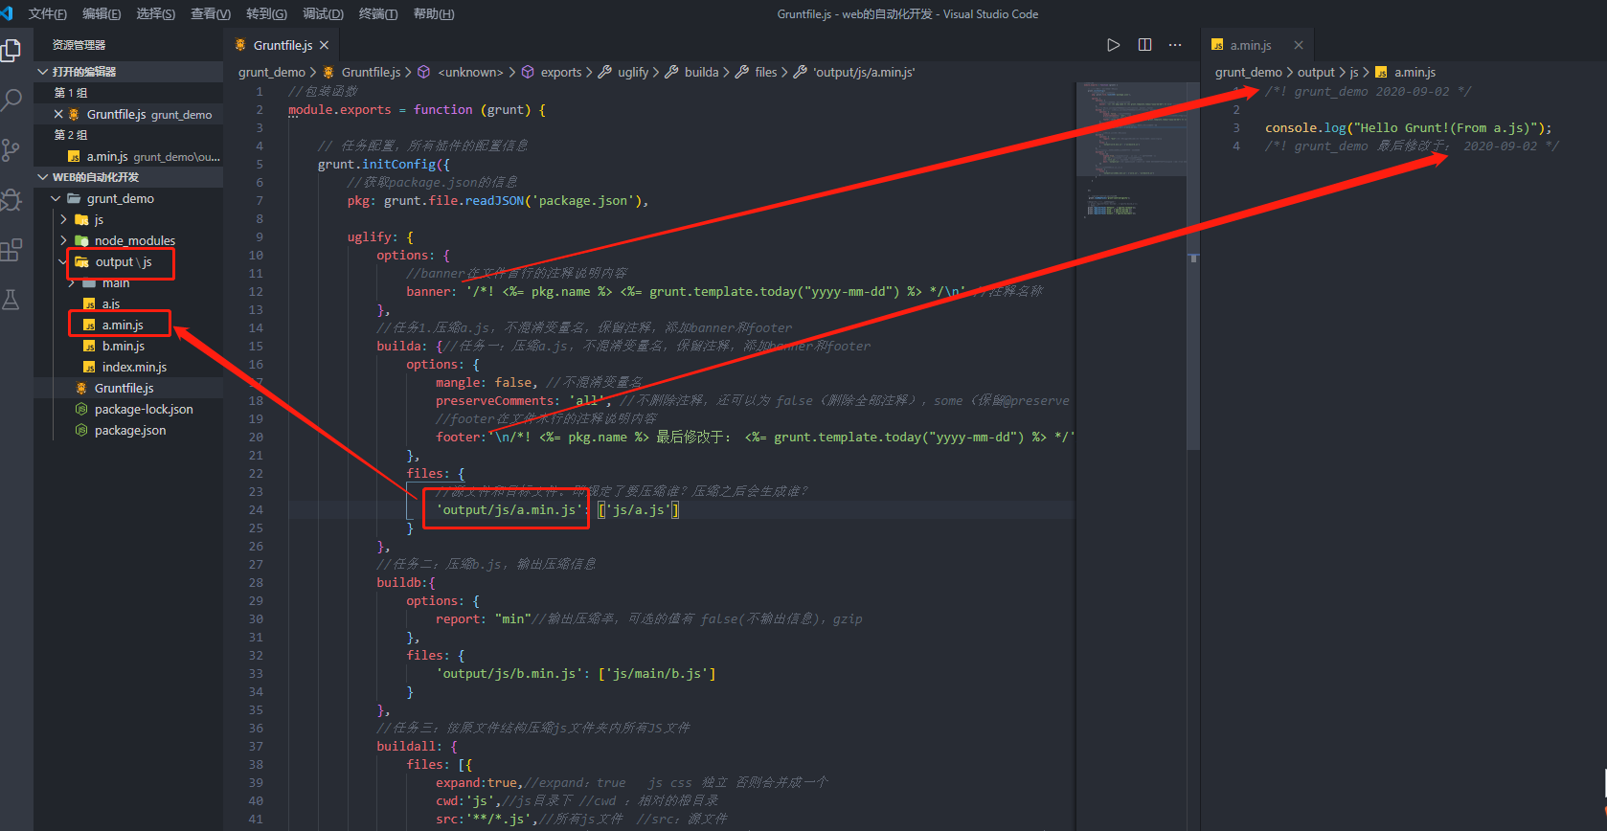
Task: Open the 编辑(E) menu
Action: tap(102, 13)
